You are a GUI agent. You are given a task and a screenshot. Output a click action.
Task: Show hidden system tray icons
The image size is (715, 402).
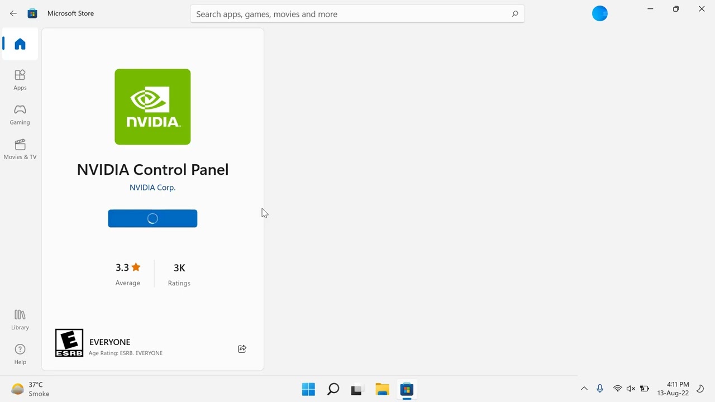pyautogui.click(x=584, y=389)
